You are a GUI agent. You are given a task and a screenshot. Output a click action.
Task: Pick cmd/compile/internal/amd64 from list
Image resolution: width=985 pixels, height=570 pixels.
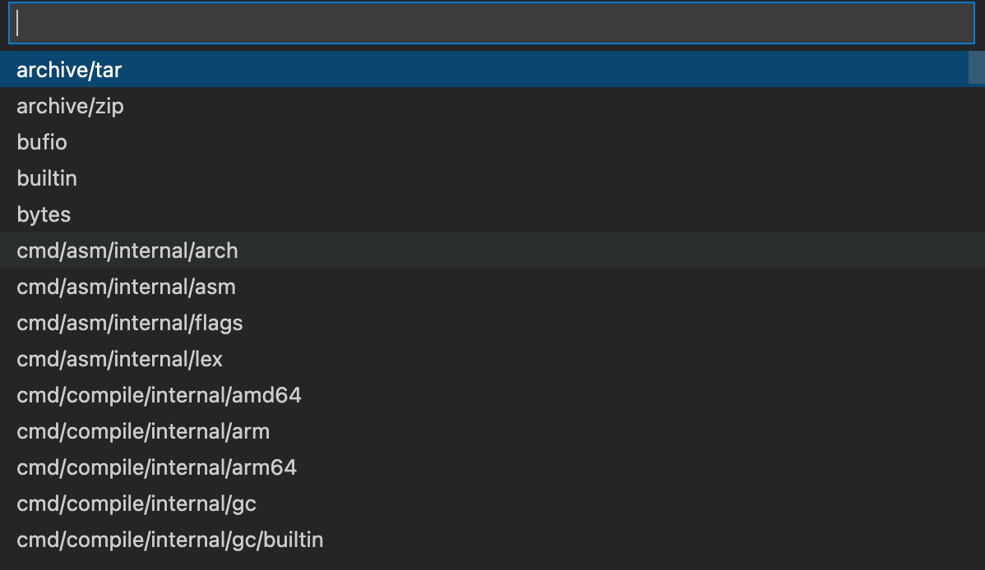tap(492, 395)
